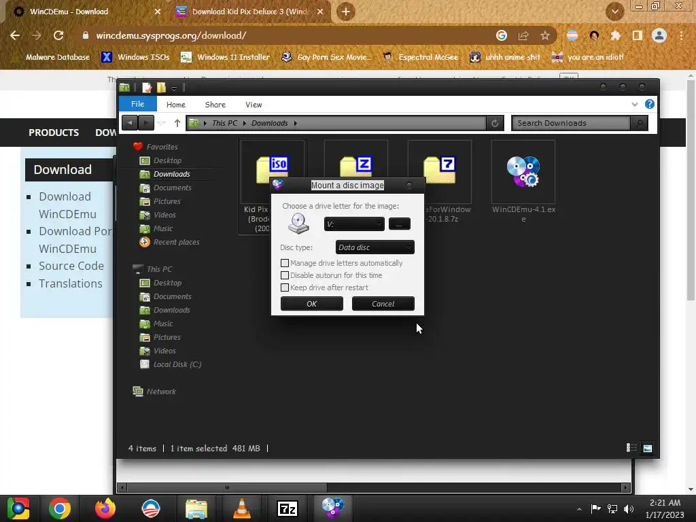Image resolution: width=696 pixels, height=522 pixels.
Task: Open the File ribbon tab
Action: tap(137, 104)
